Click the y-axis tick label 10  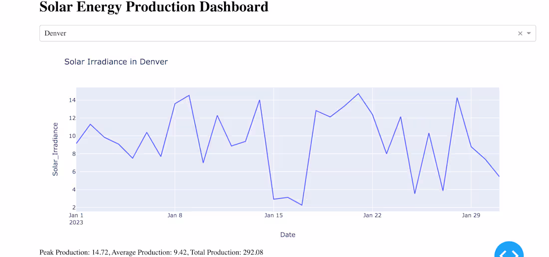click(x=72, y=136)
